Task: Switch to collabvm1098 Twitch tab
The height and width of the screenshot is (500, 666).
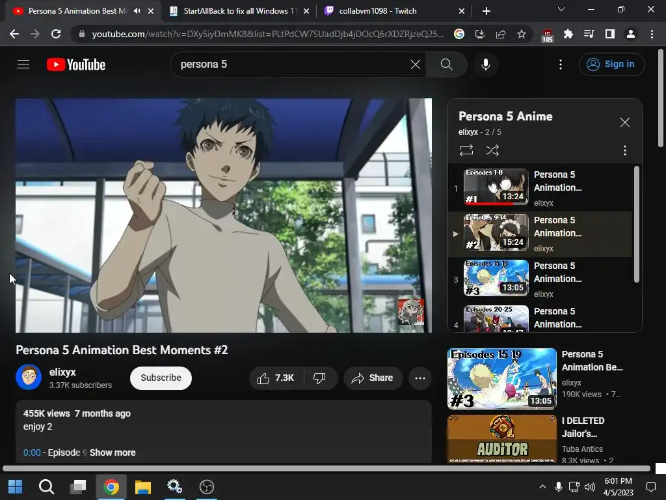Action: (395, 11)
